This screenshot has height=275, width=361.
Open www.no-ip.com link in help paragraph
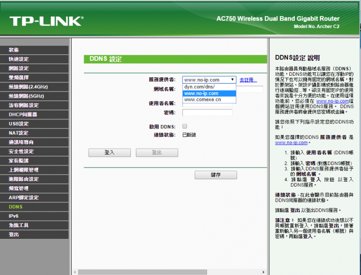coord(332,101)
